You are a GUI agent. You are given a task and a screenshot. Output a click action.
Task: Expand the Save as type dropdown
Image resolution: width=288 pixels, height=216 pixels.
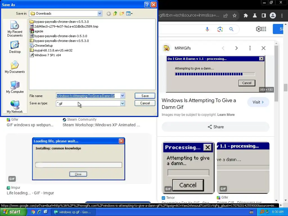tap(123, 103)
